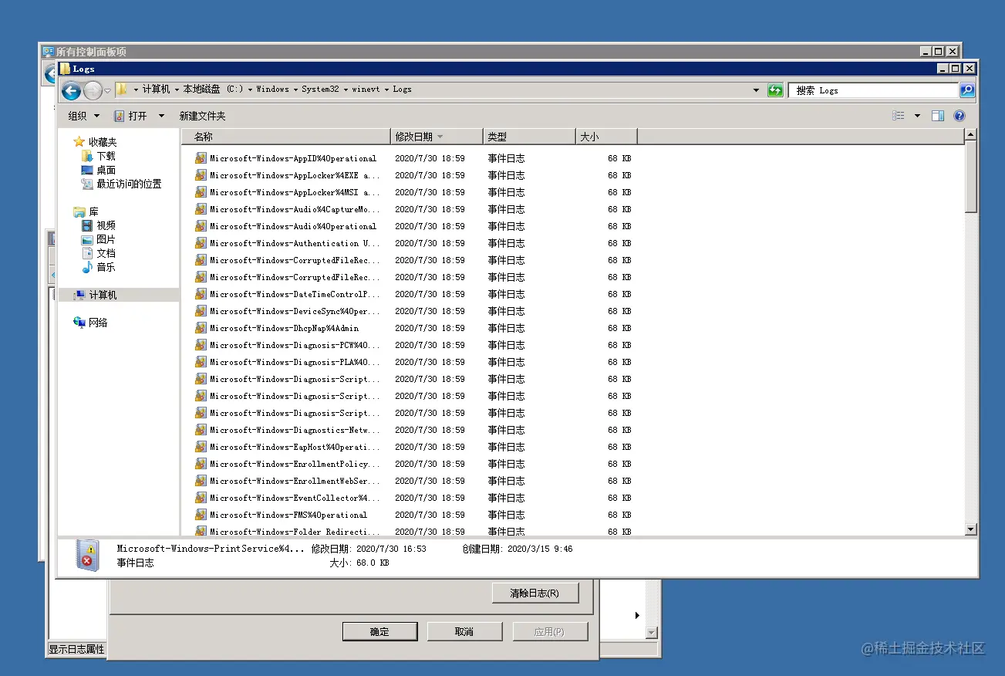
Task: Open the recent locations dropdown beside the Forward arrow
Action: pyautogui.click(x=107, y=91)
